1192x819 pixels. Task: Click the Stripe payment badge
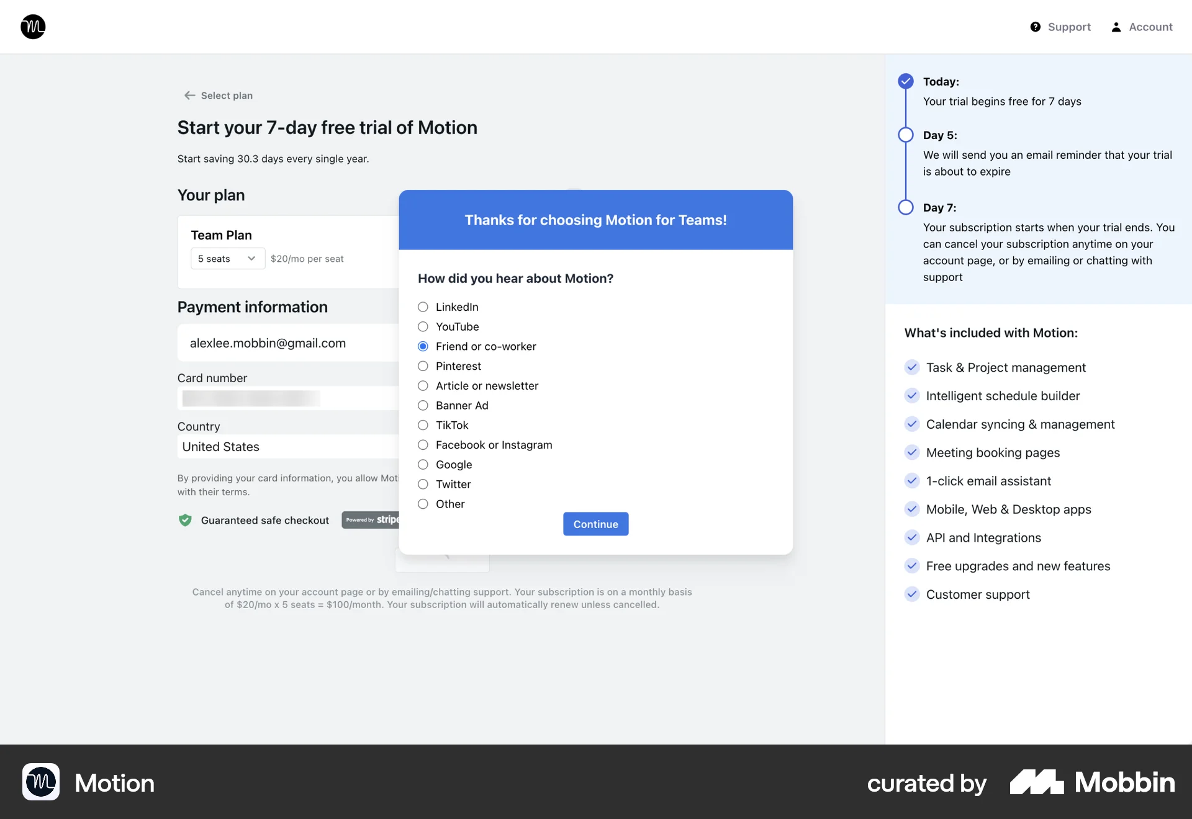(371, 520)
